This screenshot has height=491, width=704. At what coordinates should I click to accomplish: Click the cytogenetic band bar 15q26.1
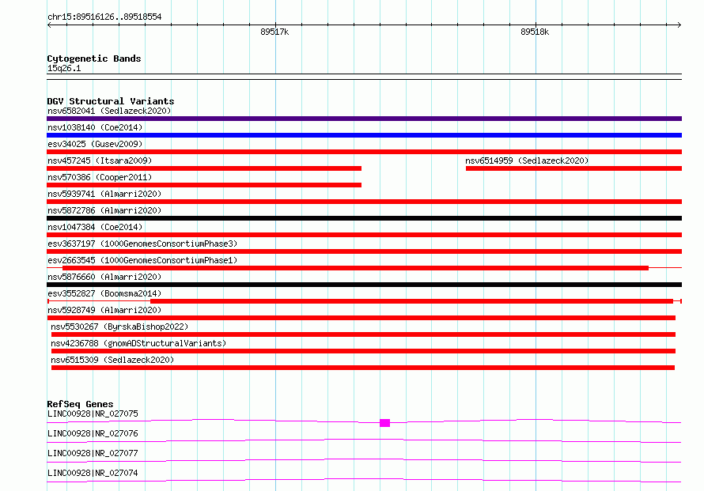(364, 77)
